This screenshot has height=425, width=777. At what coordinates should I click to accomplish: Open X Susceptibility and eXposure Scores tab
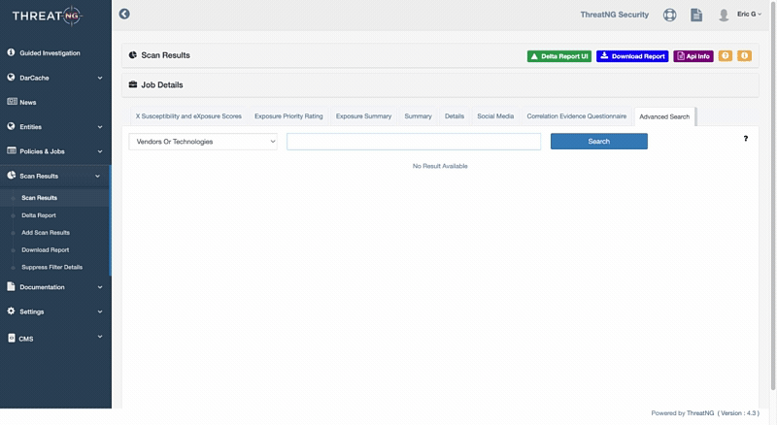coord(188,116)
